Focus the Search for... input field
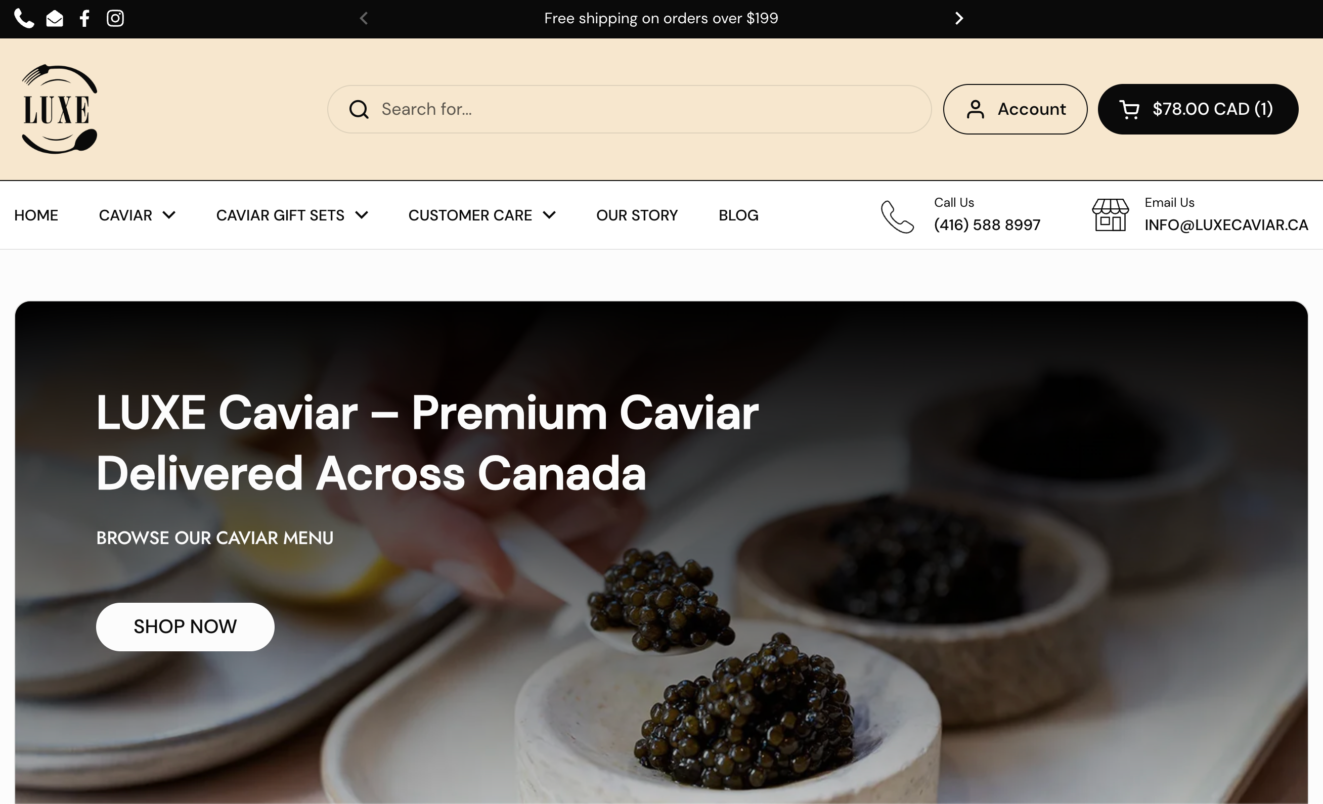This screenshot has width=1323, height=804. tap(629, 109)
